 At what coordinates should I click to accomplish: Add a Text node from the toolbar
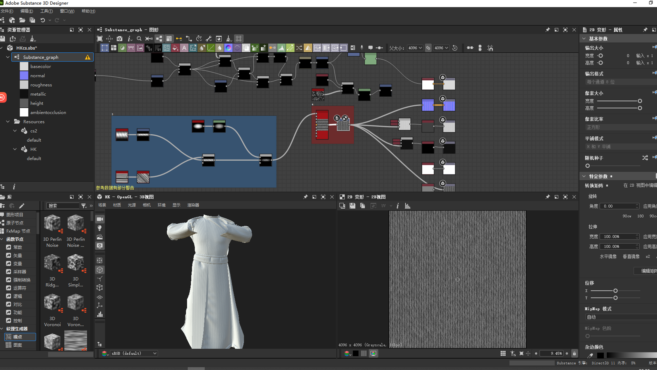point(184,48)
